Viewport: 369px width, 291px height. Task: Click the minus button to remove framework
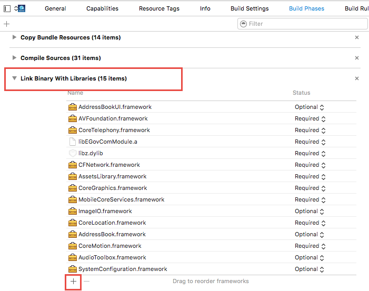[x=87, y=282]
